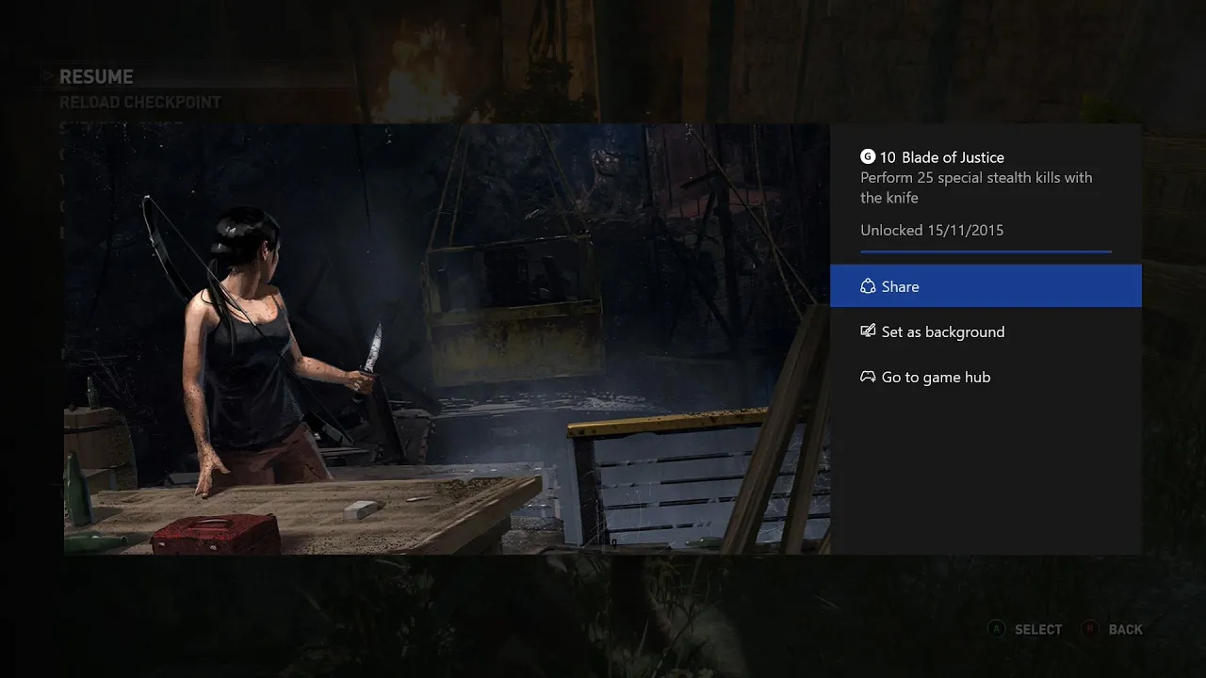
Task: Open the achievement artwork image
Action: pyautogui.click(x=447, y=339)
